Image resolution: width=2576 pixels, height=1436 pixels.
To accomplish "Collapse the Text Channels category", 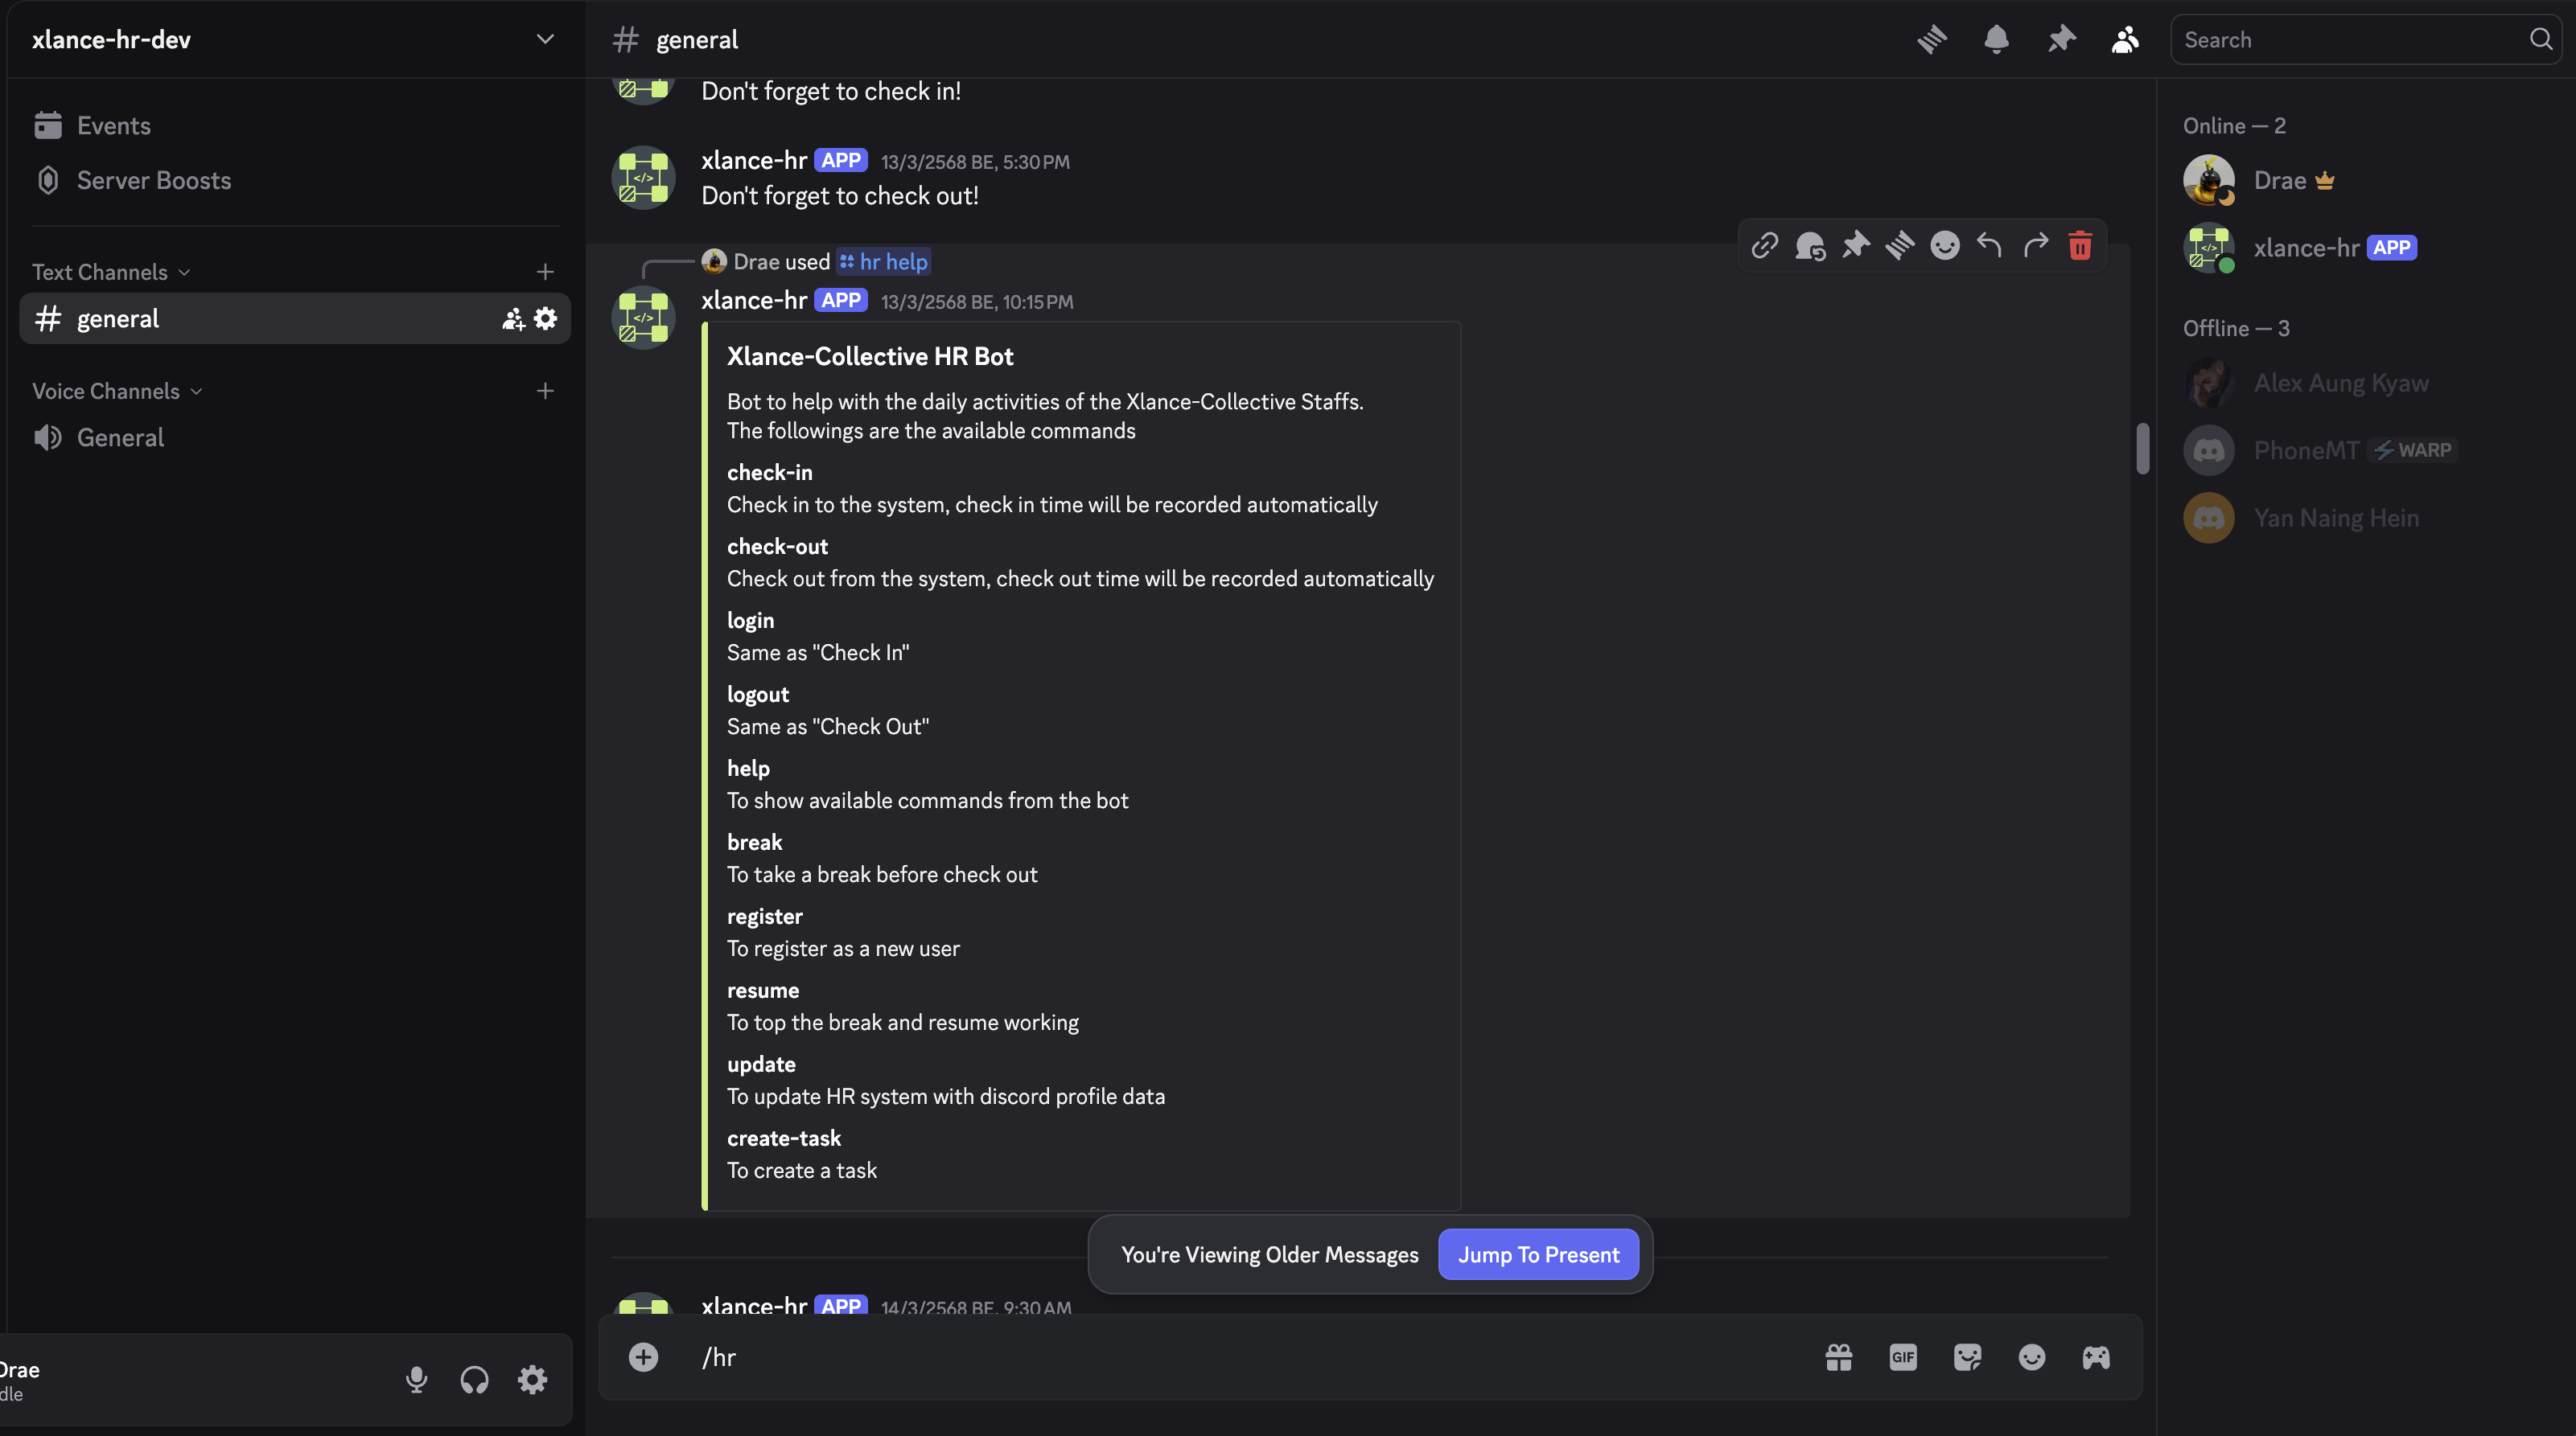I will [110, 272].
